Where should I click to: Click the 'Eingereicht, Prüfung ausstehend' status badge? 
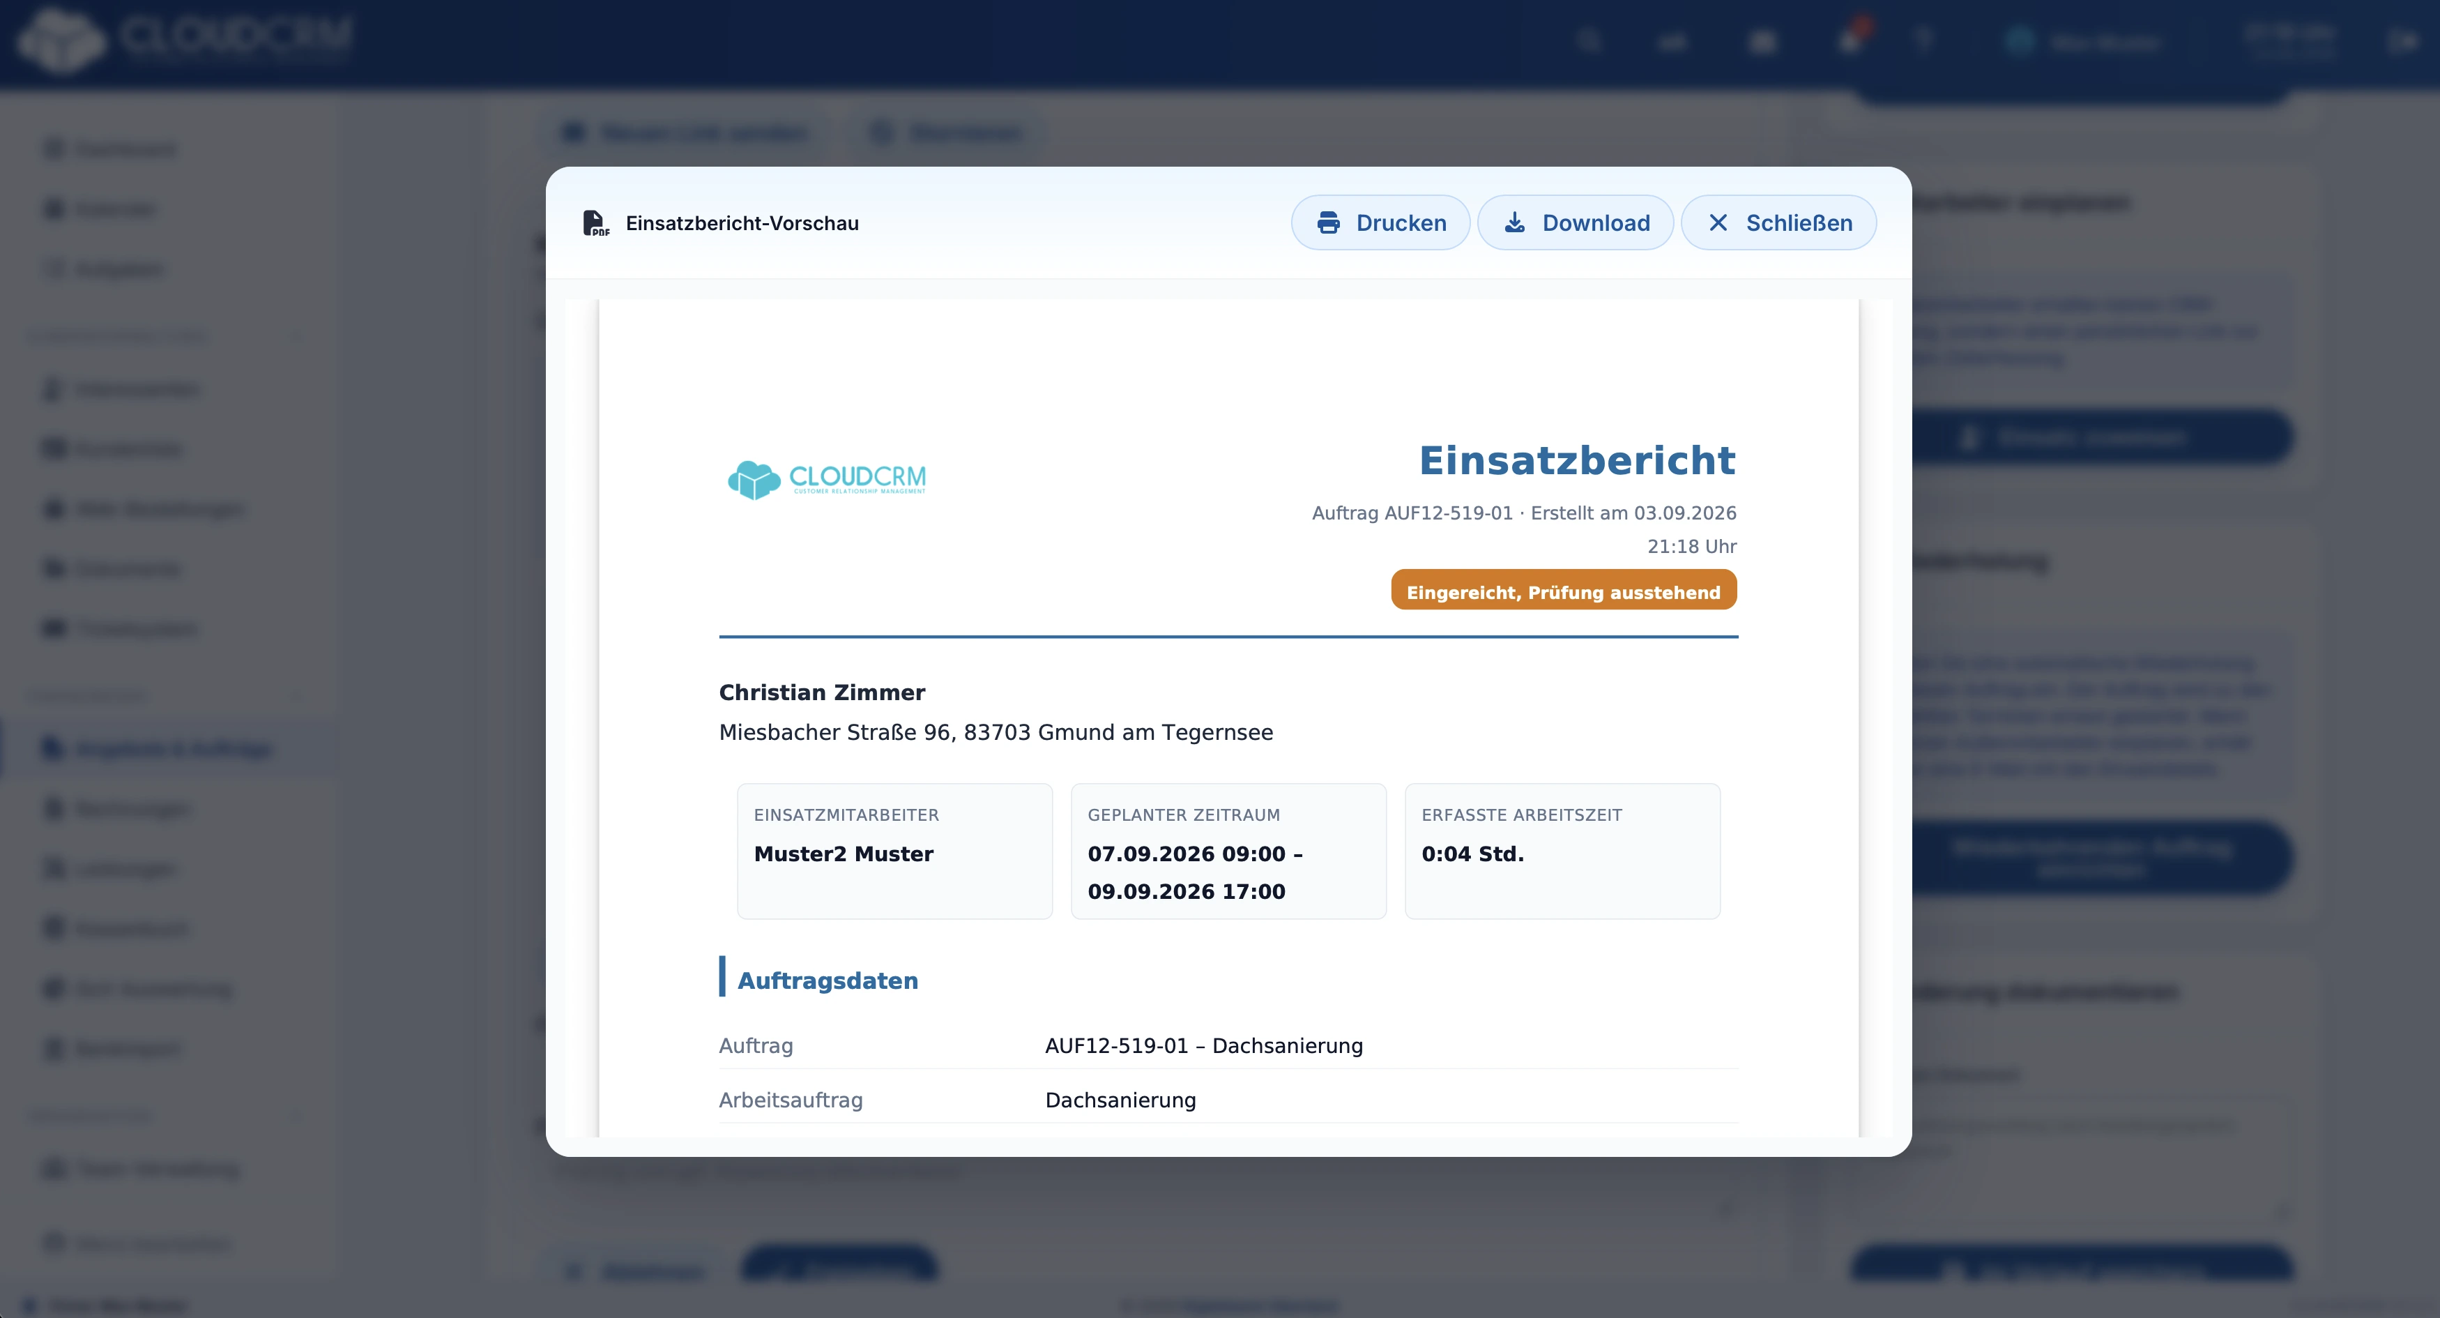pyautogui.click(x=1563, y=590)
